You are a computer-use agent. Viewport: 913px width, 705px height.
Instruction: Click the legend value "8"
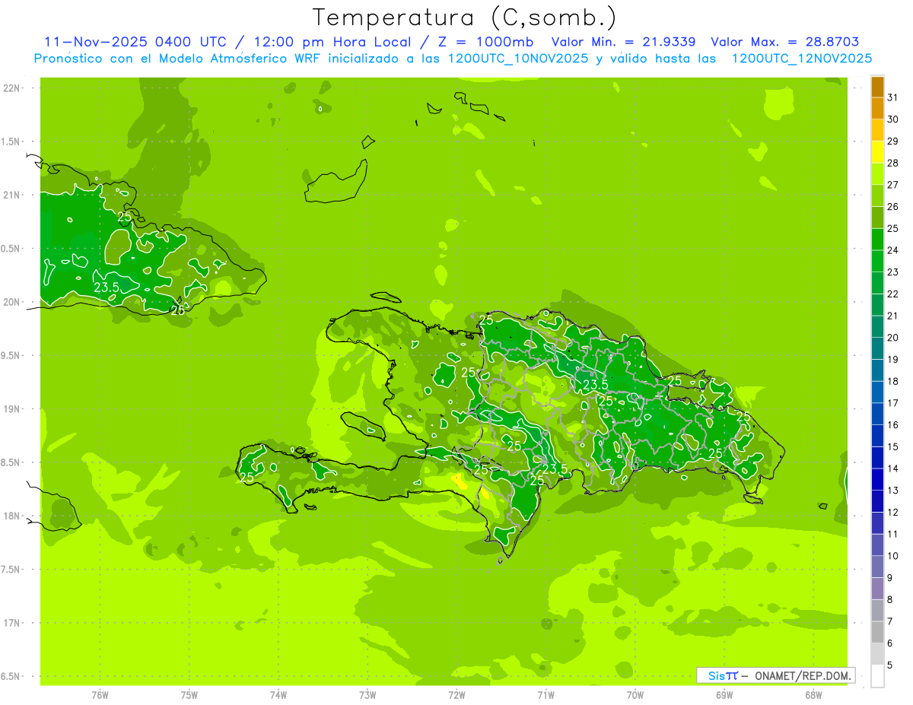pos(890,599)
